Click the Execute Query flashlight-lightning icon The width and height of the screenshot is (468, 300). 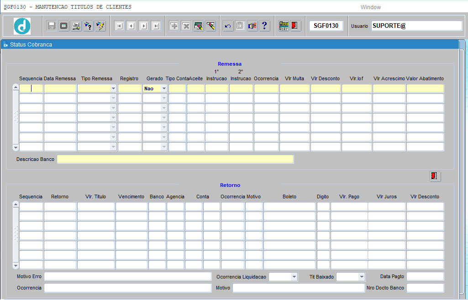pyautogui.click(x=100, y=26)
